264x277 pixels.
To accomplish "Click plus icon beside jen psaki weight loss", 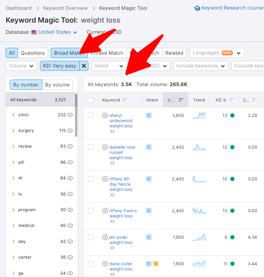I will [x=105, y=237].
